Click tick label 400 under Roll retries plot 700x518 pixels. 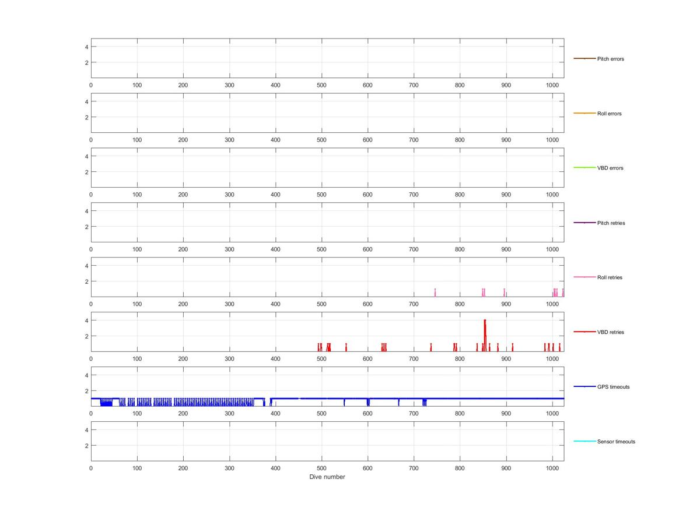click(275, 304)
